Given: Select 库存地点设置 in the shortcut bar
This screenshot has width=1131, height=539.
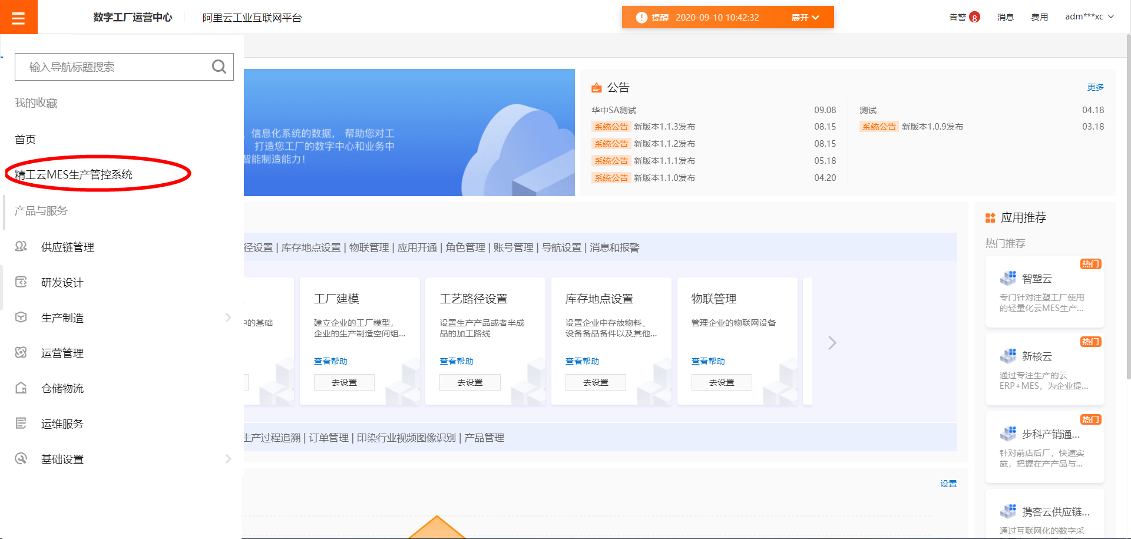Looking at the screenshot, I should [x=311, y=247].
